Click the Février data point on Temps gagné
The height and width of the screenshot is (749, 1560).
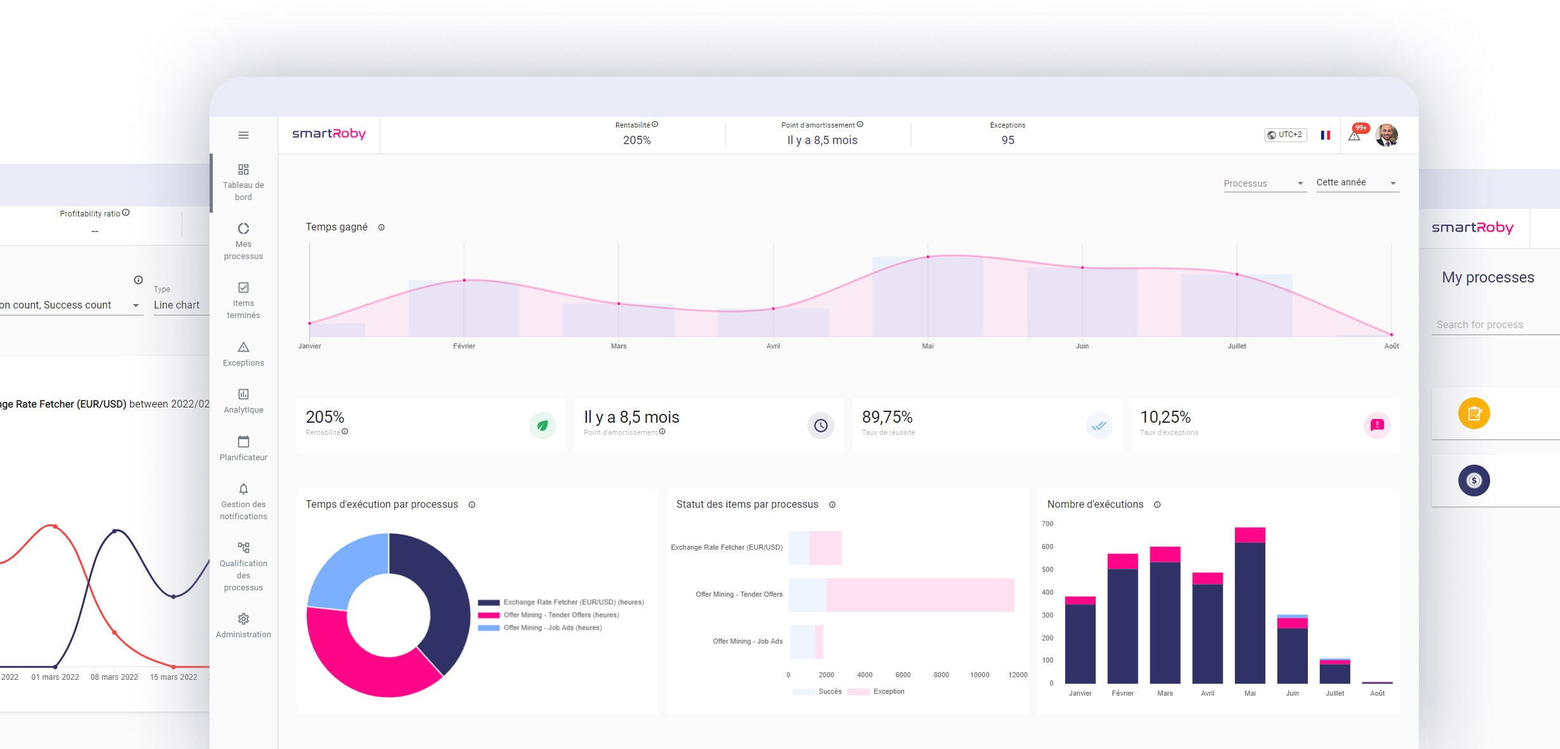click(464, 280)
